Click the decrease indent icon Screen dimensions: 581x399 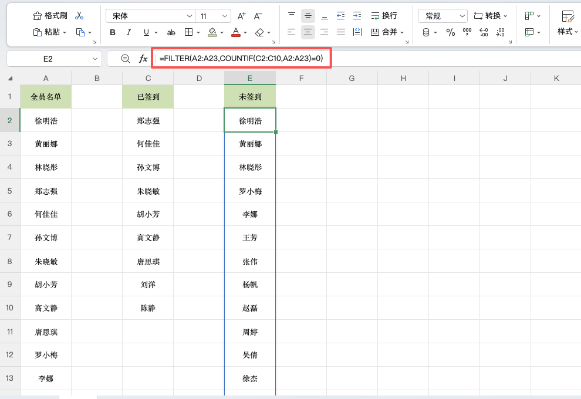pos(340,16)
